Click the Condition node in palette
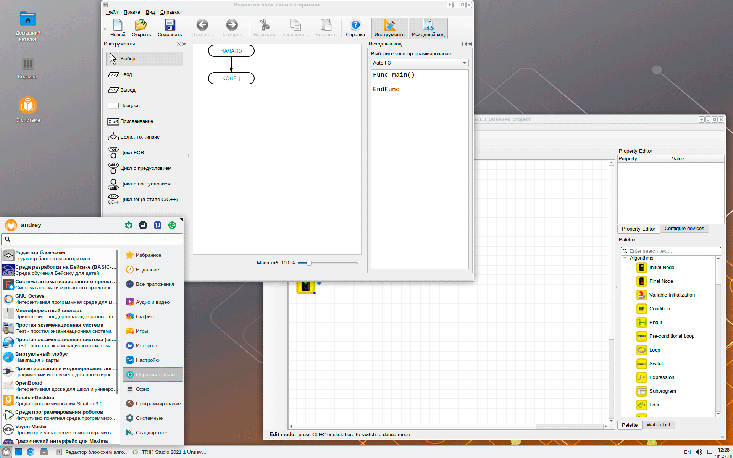 click(659, 309)
